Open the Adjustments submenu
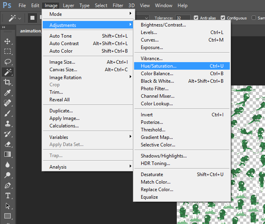 (x=87, y=25)
